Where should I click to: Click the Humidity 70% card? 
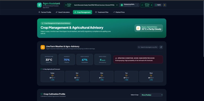(x=67, y=59)
